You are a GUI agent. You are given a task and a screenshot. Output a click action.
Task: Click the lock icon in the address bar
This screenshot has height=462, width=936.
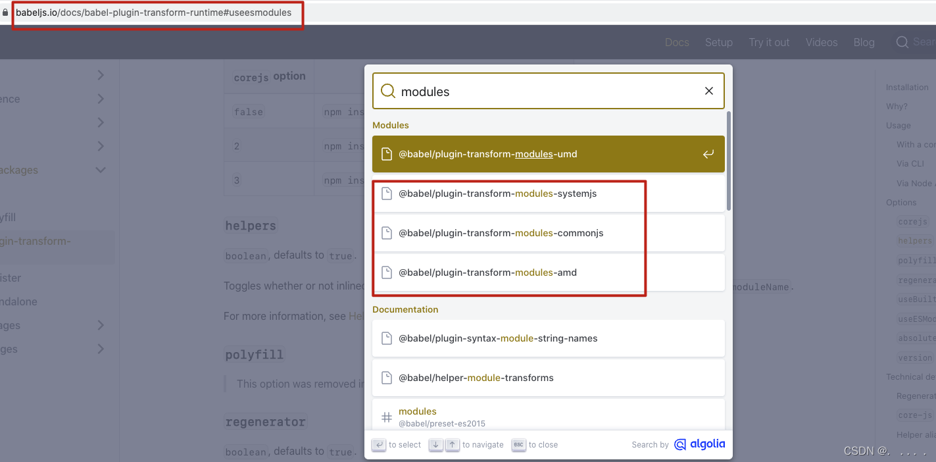(x=6, y=13)
